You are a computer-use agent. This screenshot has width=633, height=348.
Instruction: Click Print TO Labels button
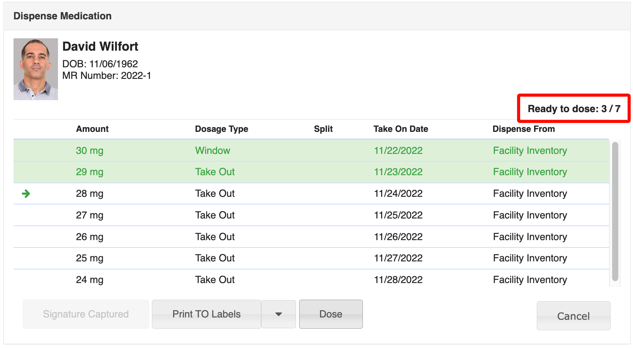[206, 314]
